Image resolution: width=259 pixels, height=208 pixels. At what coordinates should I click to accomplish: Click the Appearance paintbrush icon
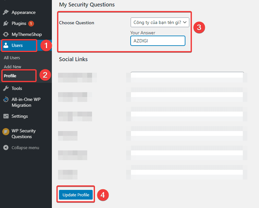coord(6,13)
